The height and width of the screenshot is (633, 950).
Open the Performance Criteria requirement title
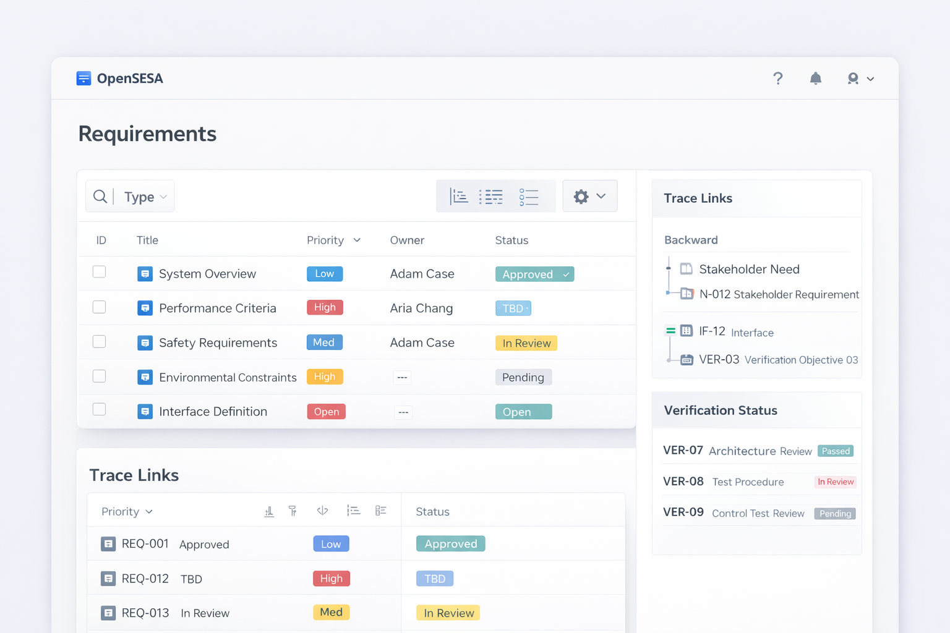[x=218, y=308]
